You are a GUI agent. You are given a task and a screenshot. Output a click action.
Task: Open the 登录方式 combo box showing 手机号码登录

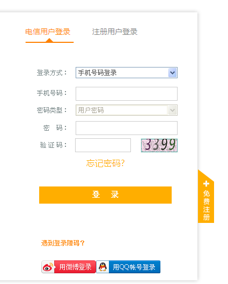click(x=127, y=73)
